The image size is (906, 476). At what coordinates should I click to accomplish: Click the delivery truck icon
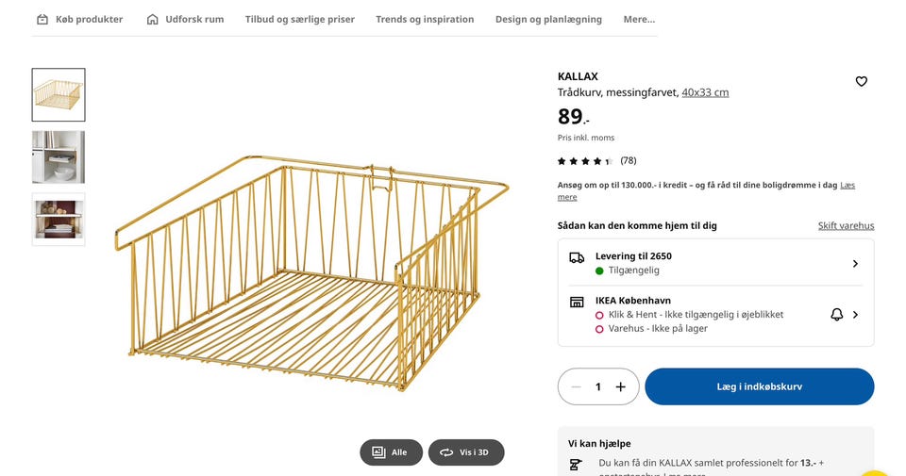[577, 257]
